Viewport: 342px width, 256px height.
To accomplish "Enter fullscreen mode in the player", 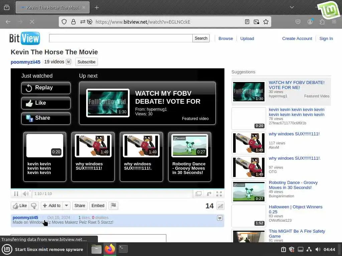I will 219,194.
